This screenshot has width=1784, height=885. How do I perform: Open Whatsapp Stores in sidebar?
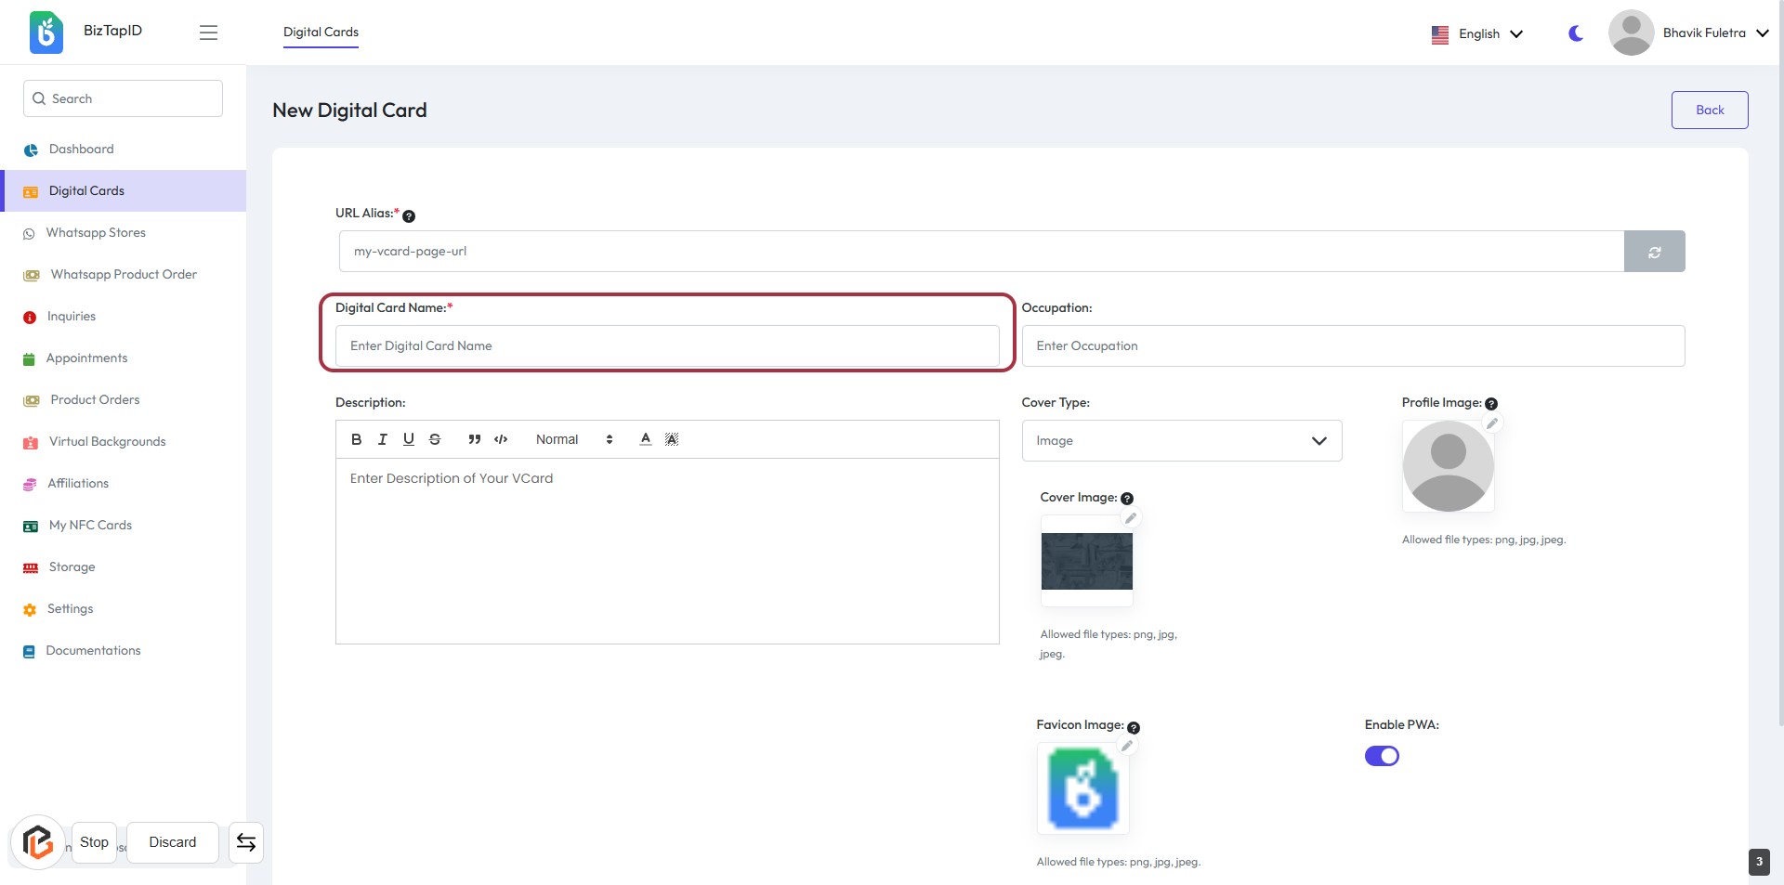click(x=96, y=233)
